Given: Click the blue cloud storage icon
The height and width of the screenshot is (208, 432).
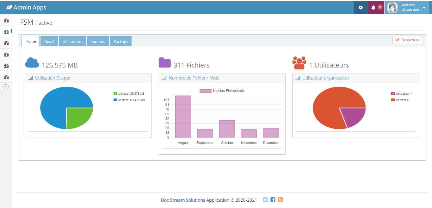Looking at the screenshot, I should click(x=32, y=63).
